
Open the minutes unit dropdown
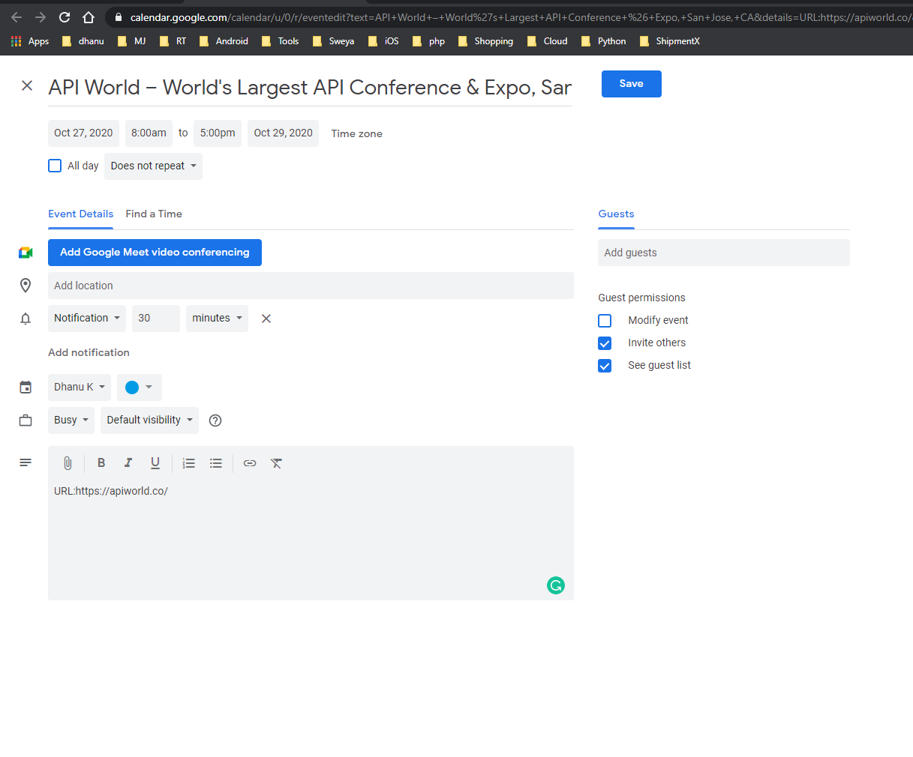217,319
